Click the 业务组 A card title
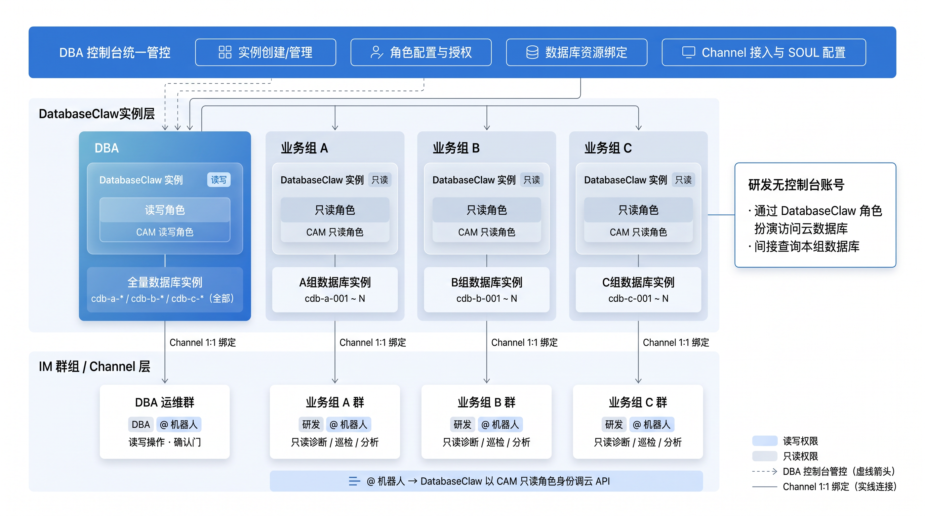The height and width of the screenshot is (516, 925). click(x=304, y=148)
